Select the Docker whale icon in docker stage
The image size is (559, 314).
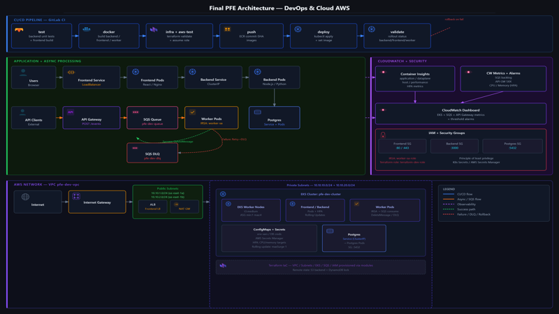pyautogui.click(x=86, y=29)
